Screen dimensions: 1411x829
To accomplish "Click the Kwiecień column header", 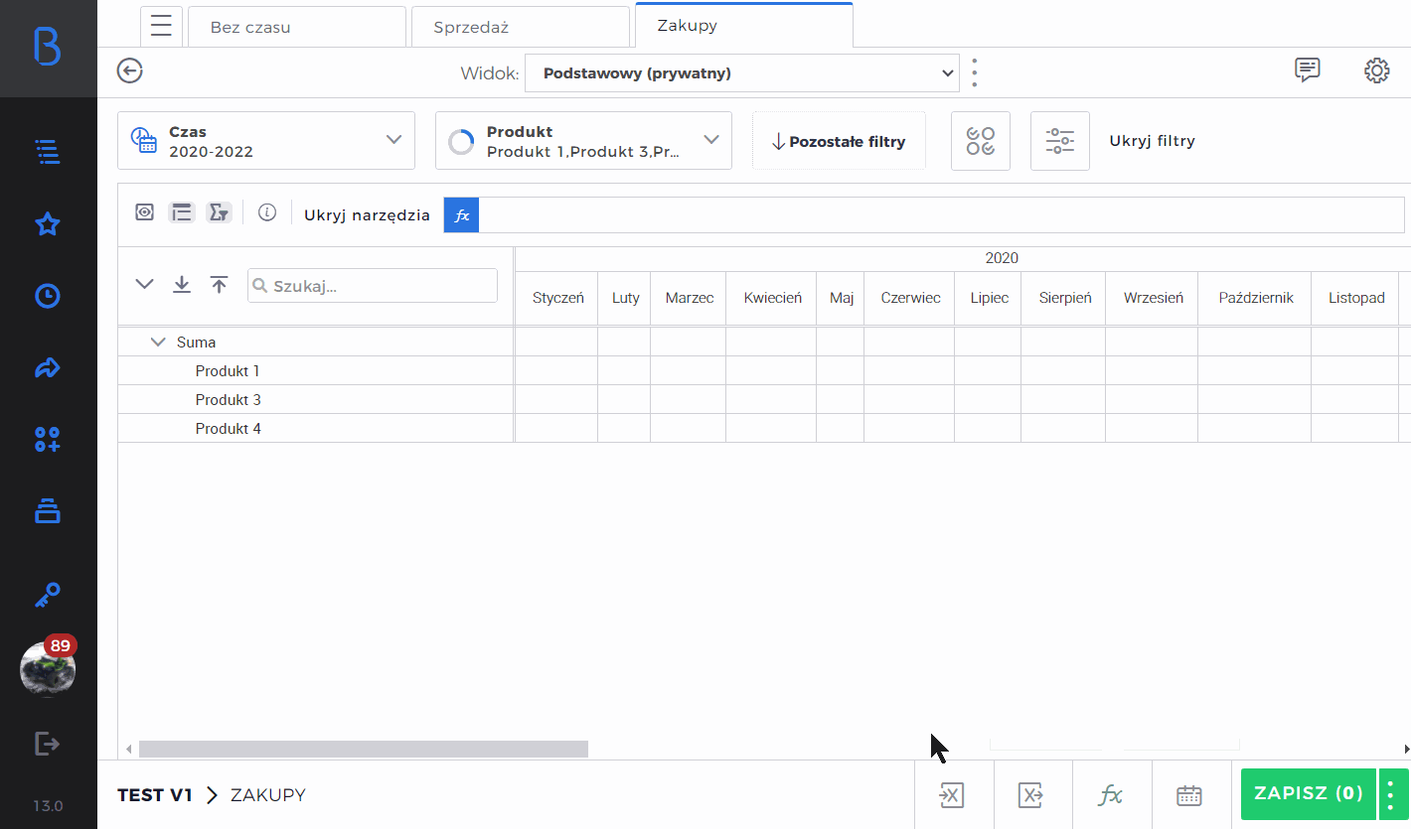I will click(772, 298).
